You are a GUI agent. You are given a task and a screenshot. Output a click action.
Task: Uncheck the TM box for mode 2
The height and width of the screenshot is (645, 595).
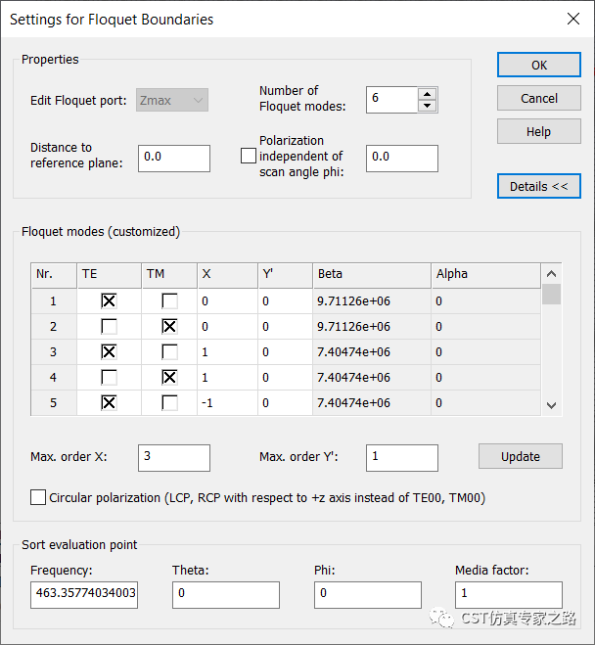click(x=169, y=327)
